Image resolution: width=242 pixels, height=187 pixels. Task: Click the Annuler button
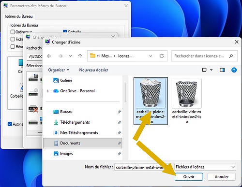[x=222, y=177]
